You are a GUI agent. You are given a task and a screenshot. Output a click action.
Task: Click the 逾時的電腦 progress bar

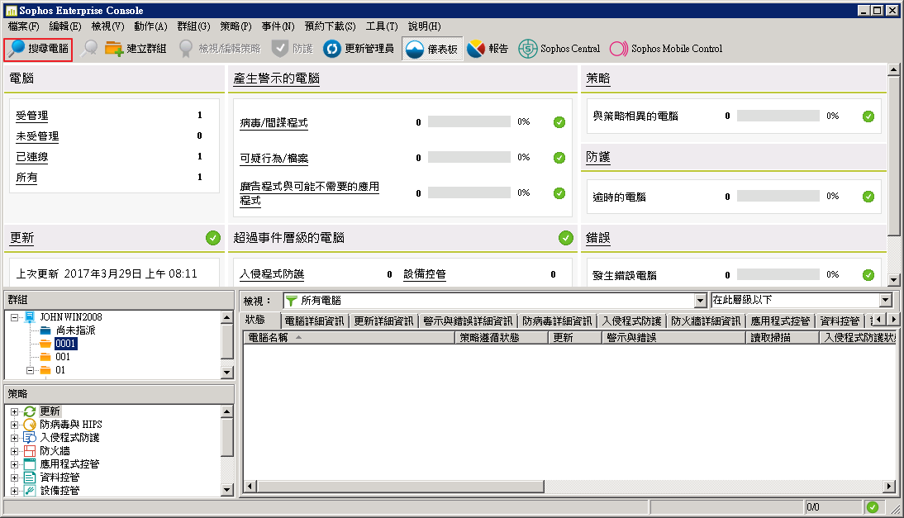click(x=778, y=196)
